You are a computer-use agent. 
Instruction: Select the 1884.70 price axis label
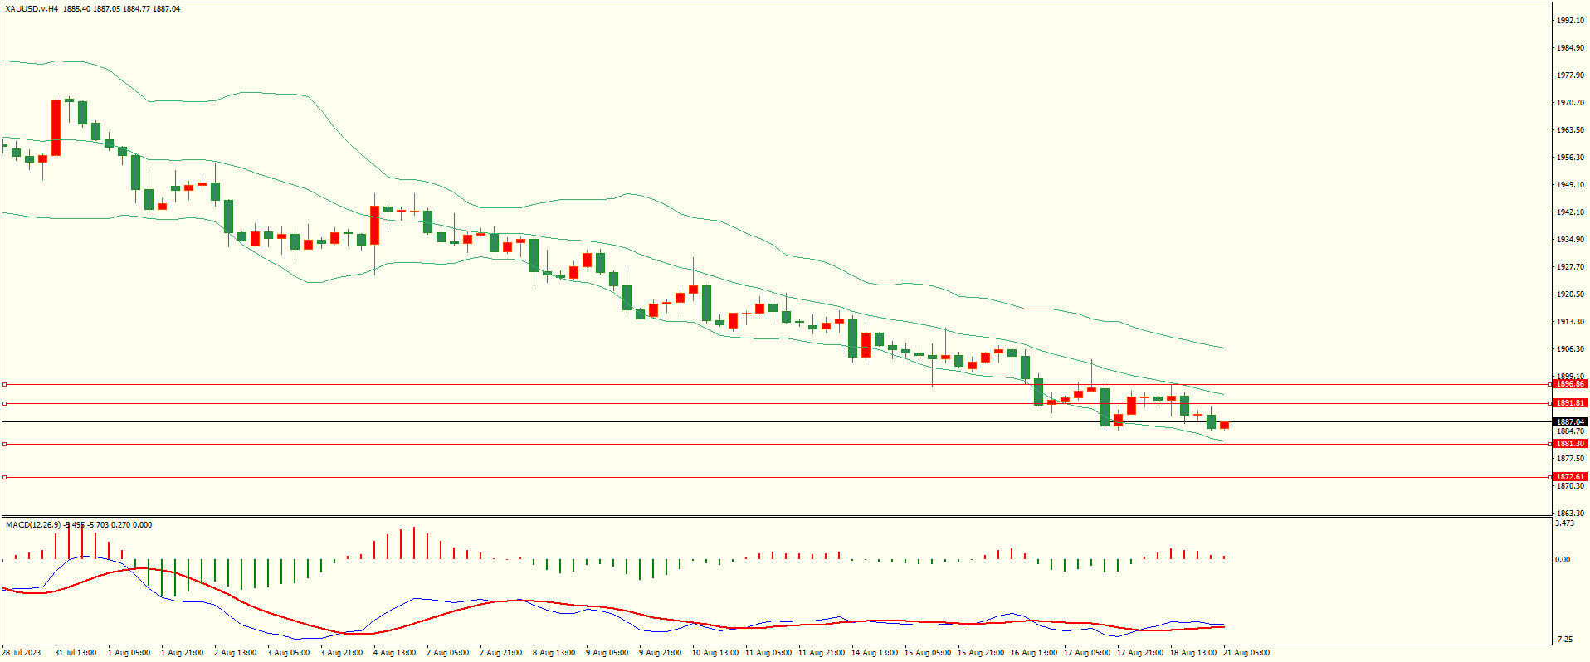1570,431
